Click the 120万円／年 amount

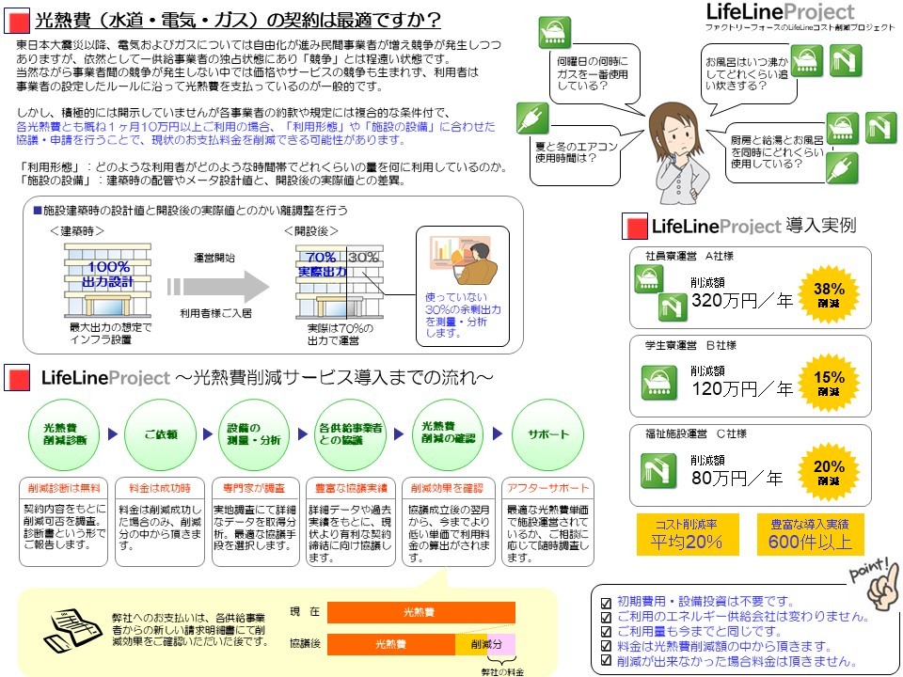742,389
